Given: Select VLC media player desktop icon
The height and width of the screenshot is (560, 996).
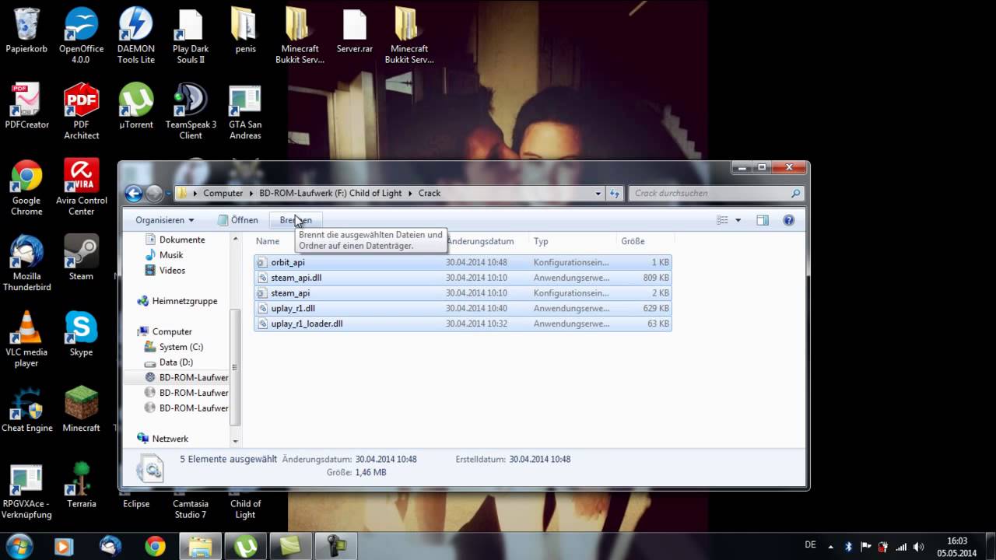Looking at the screenshot, I should (x=26, y=339).
